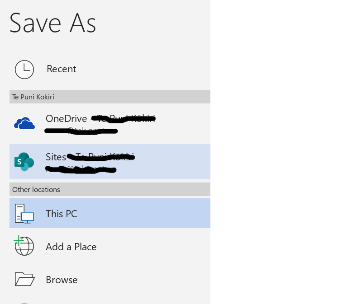
Task: Click blank space in the Sites row
Action: point(173,162)
